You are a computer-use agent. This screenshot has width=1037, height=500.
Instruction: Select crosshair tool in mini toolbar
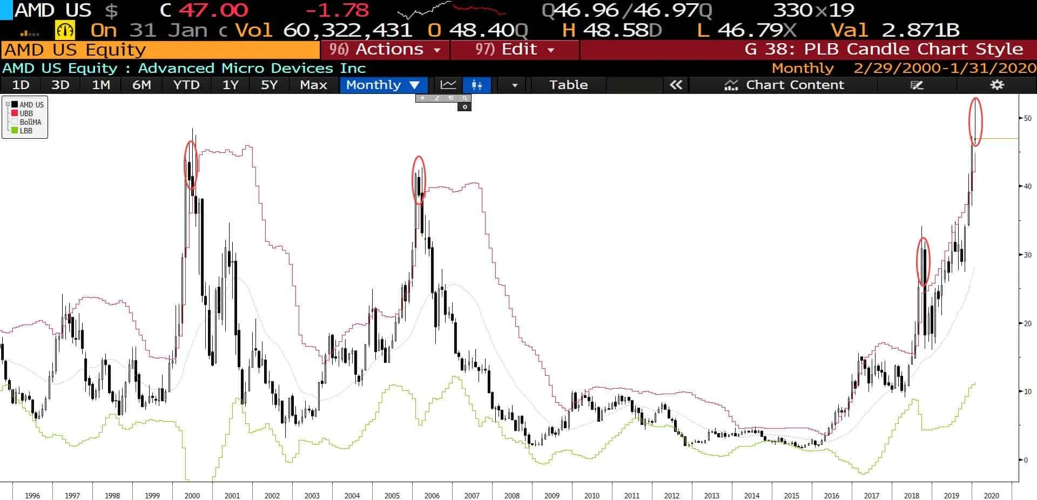coord(422,98)
